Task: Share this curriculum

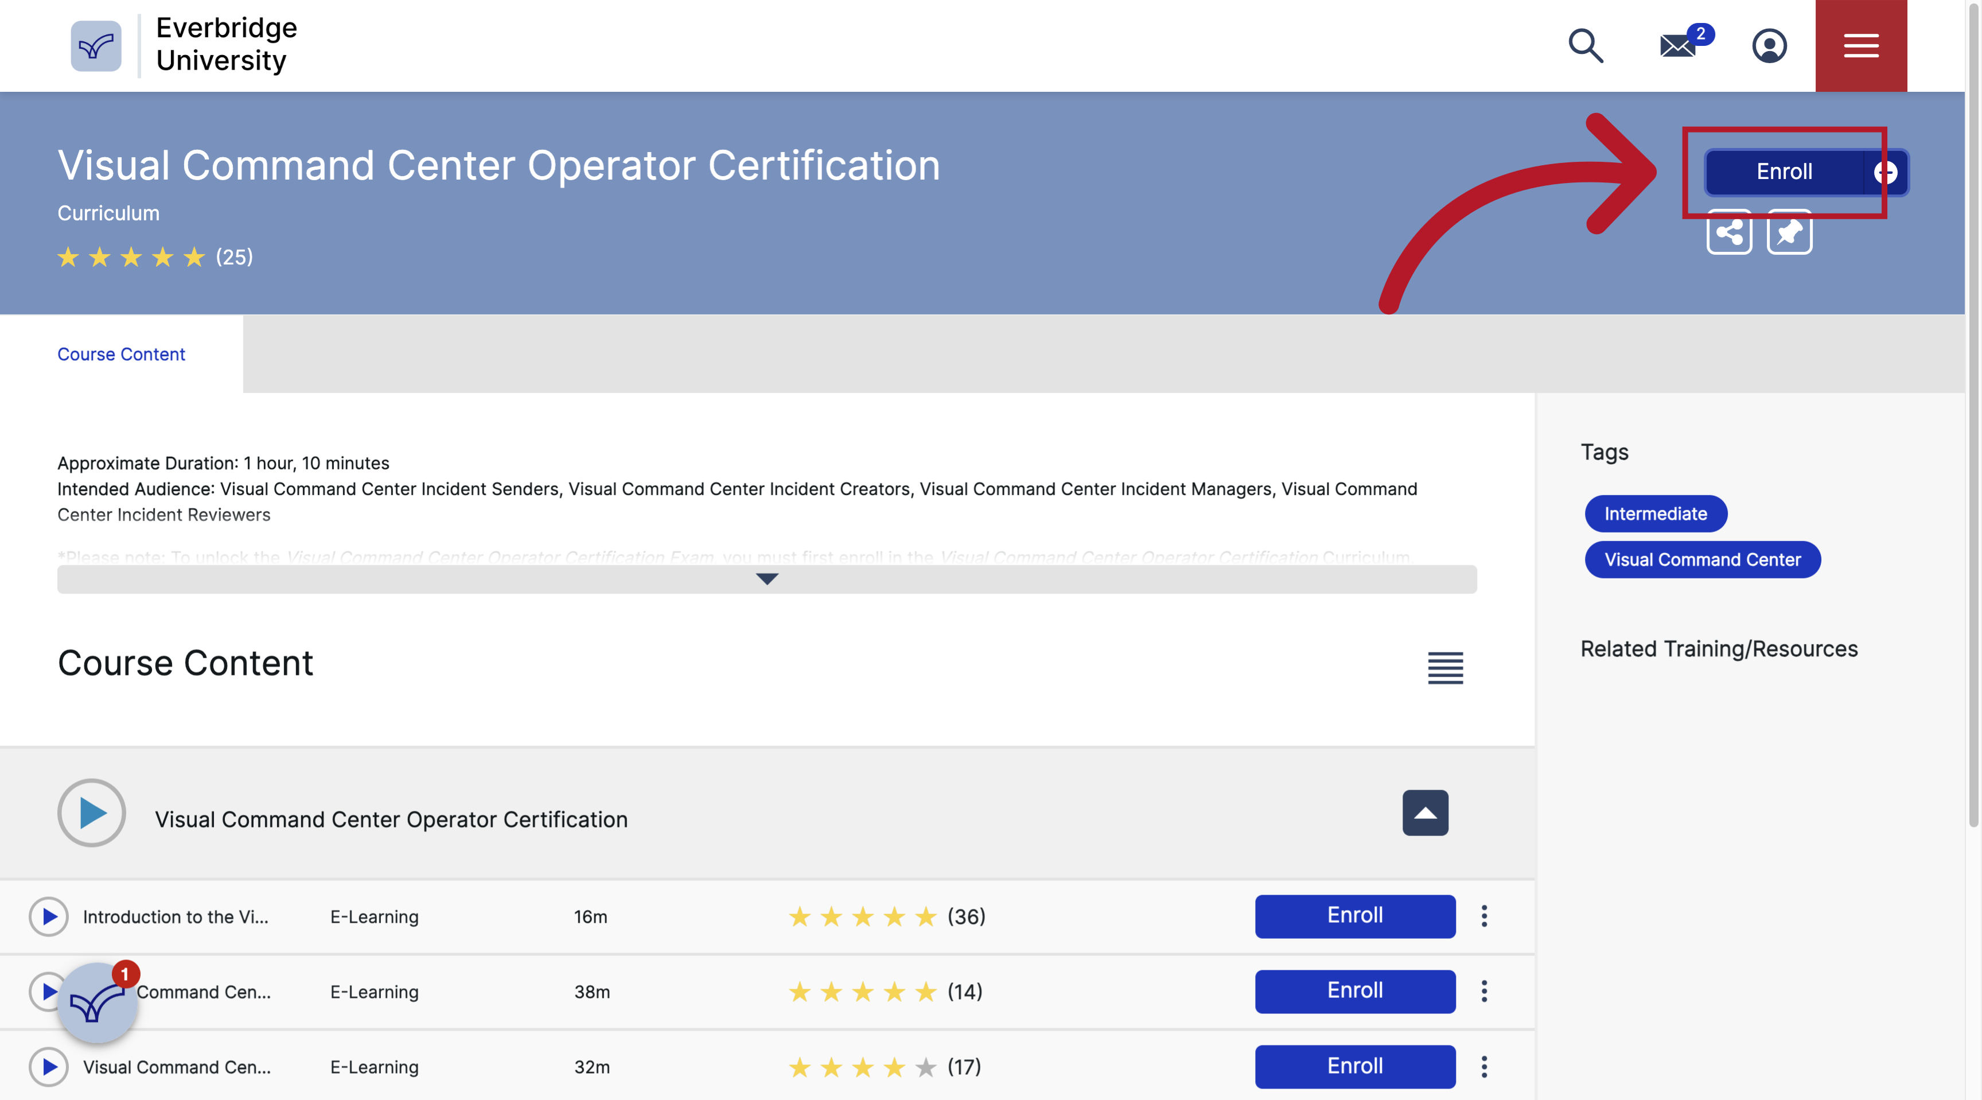Action: [1730, 232]
